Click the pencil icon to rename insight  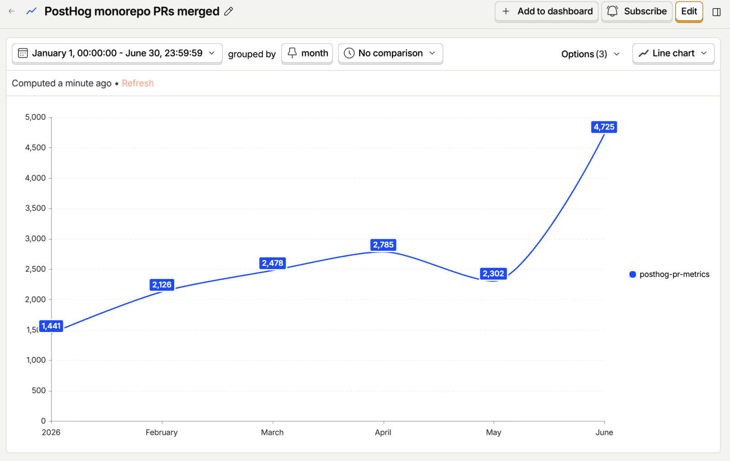pyautogui.click(x=229, y=11)
